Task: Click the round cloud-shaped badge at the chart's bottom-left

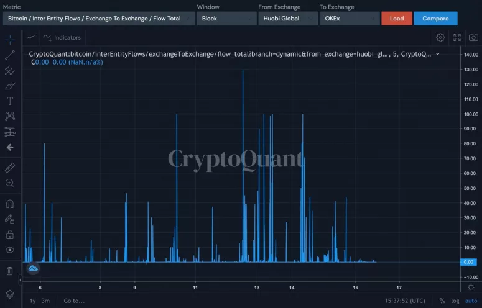Action: [33, 269]
